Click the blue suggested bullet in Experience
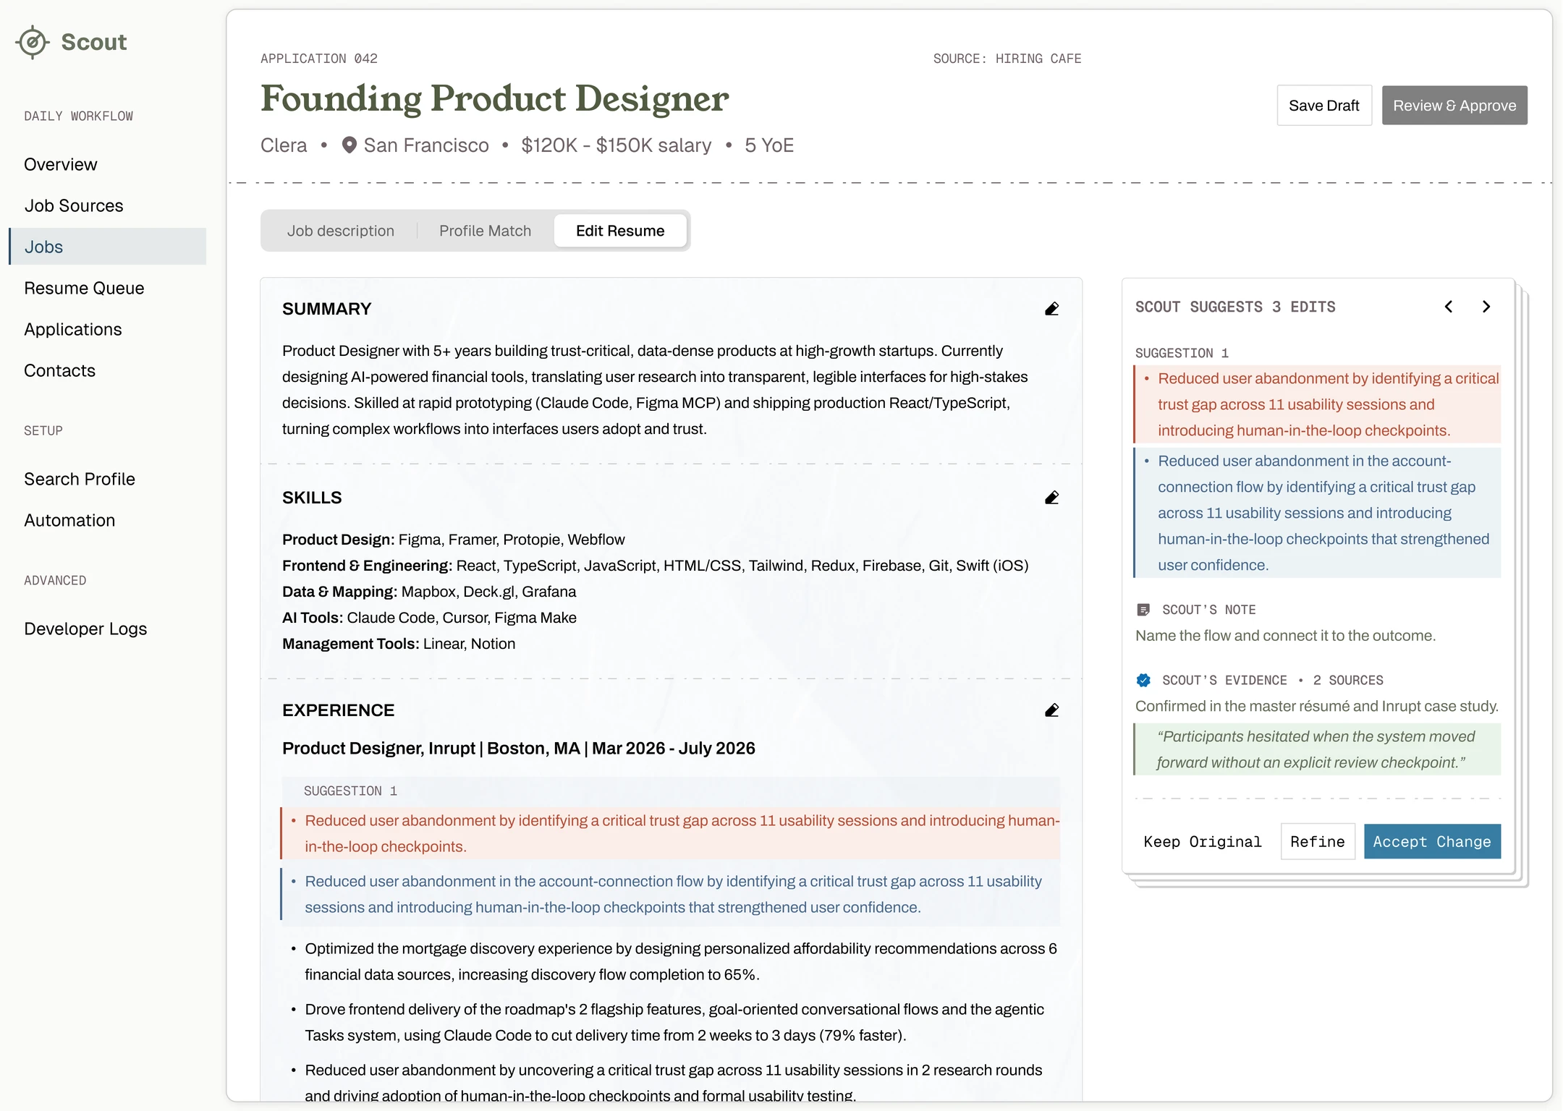Viewport: 1563px width, 1111px height. point(671,894)
